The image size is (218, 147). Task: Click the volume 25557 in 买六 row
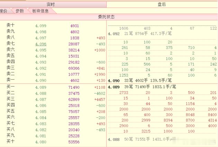[74, 118]
